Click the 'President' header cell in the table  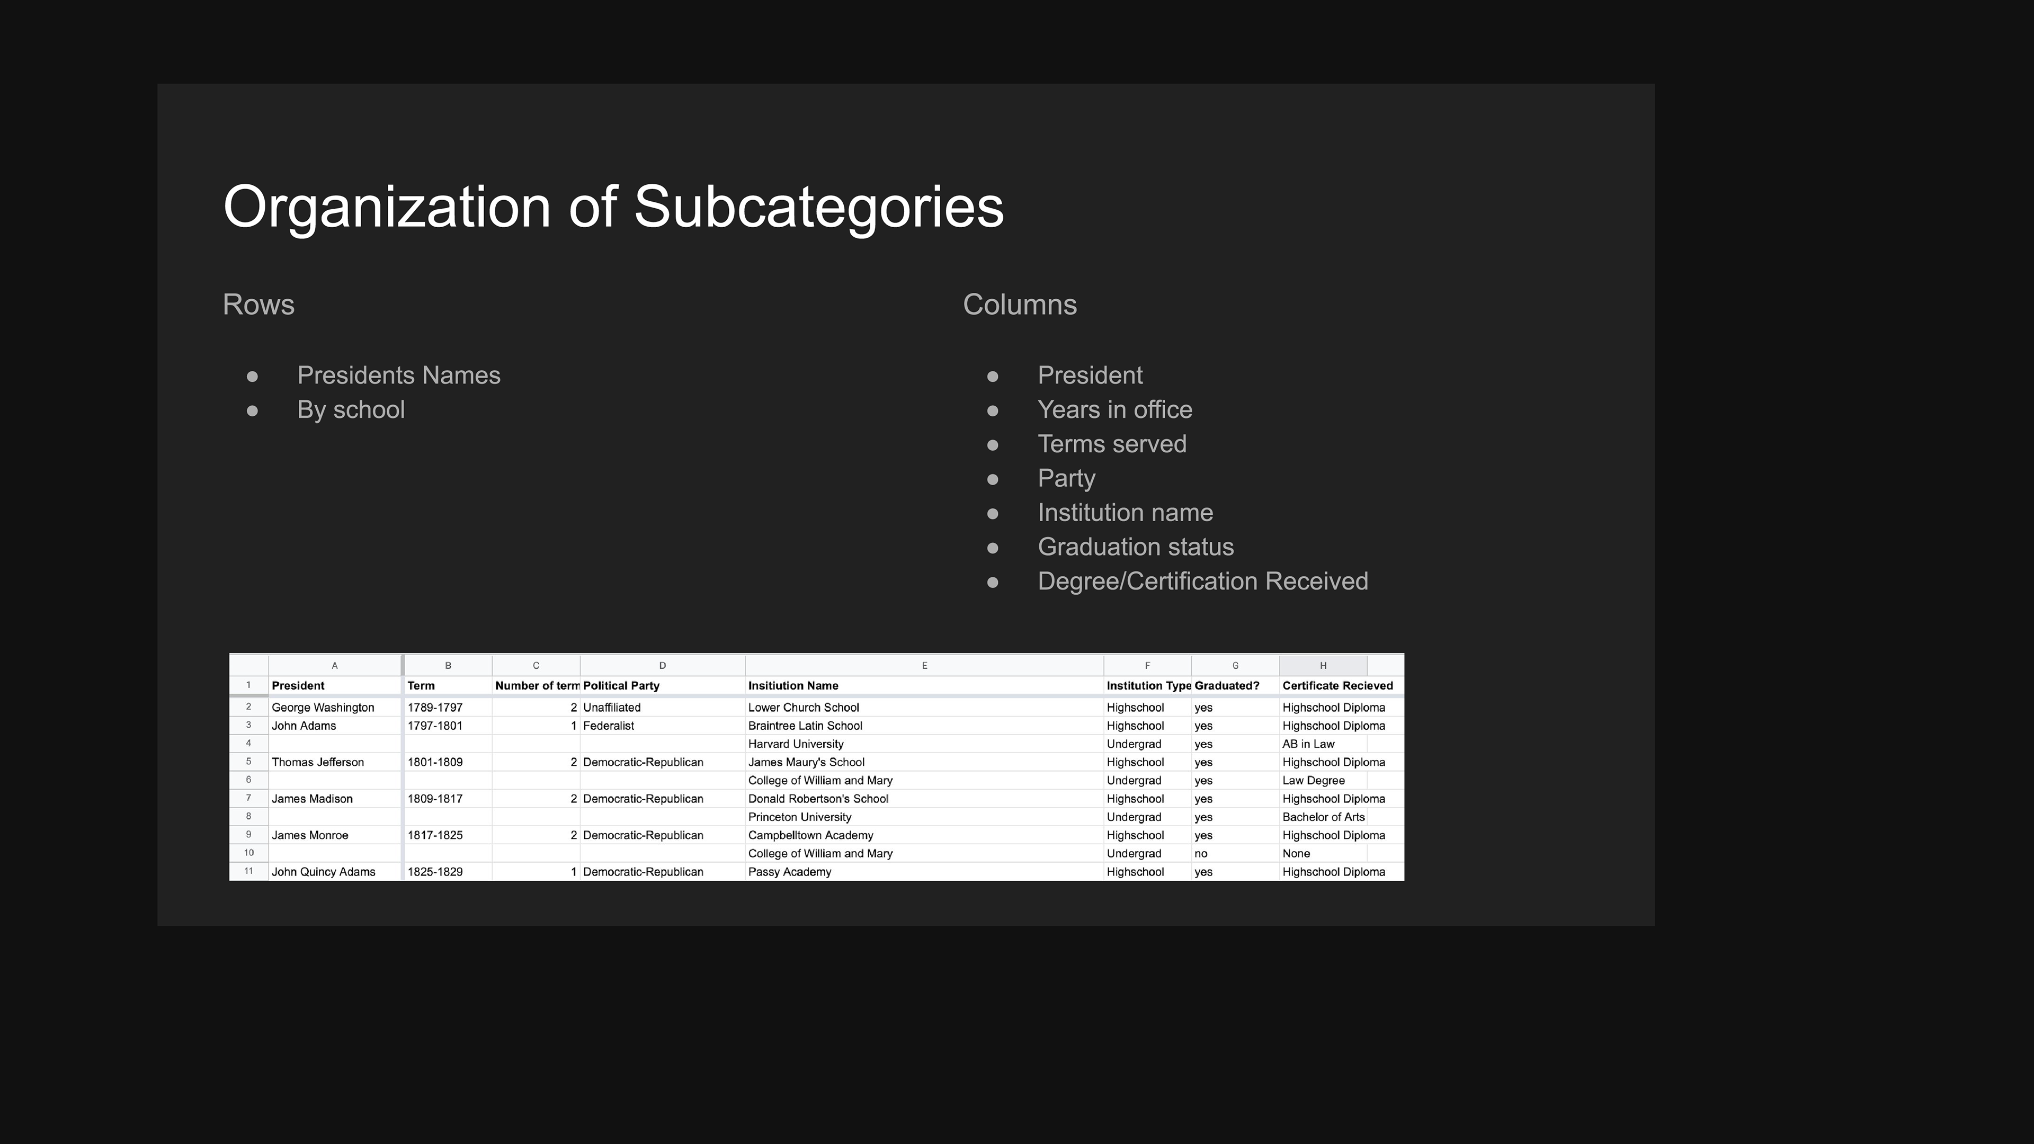click(335, 685)
